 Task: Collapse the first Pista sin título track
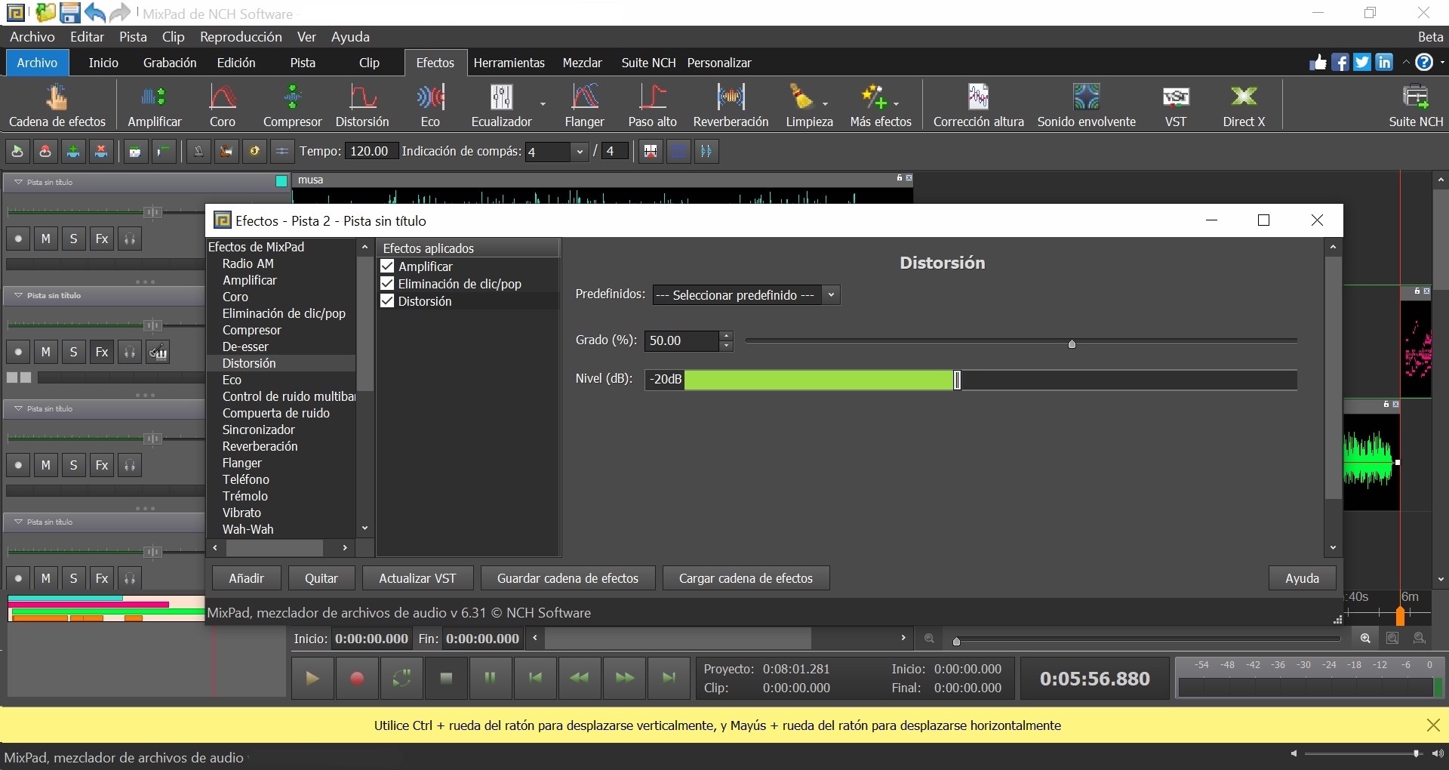pyautogui.click(x=17, y=181)
